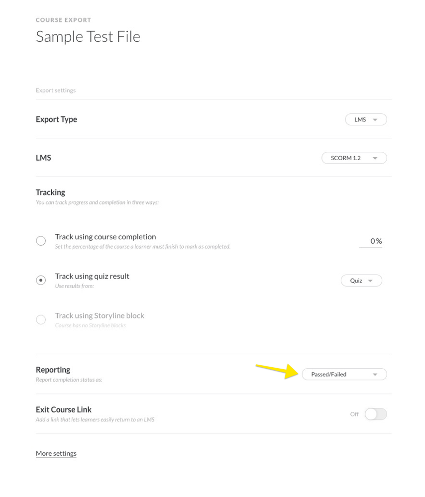
Task: Click the Sample Test File title
Action: click(x=88, y=36)
